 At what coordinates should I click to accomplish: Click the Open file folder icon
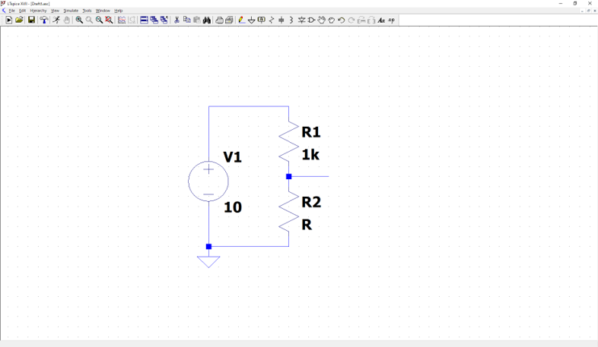click(x=19, y=21)
